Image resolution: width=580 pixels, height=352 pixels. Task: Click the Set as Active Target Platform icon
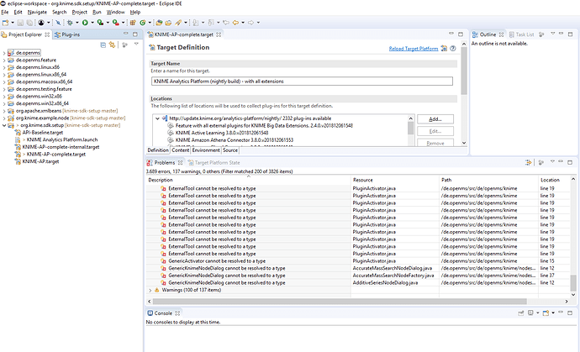pos(444,49)
